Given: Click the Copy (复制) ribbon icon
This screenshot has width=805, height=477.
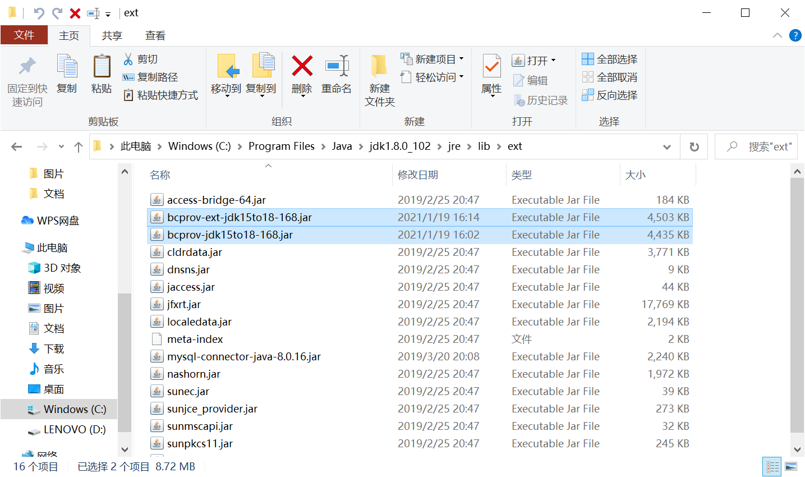Looking at the screenshot, I should pos(67,67).
